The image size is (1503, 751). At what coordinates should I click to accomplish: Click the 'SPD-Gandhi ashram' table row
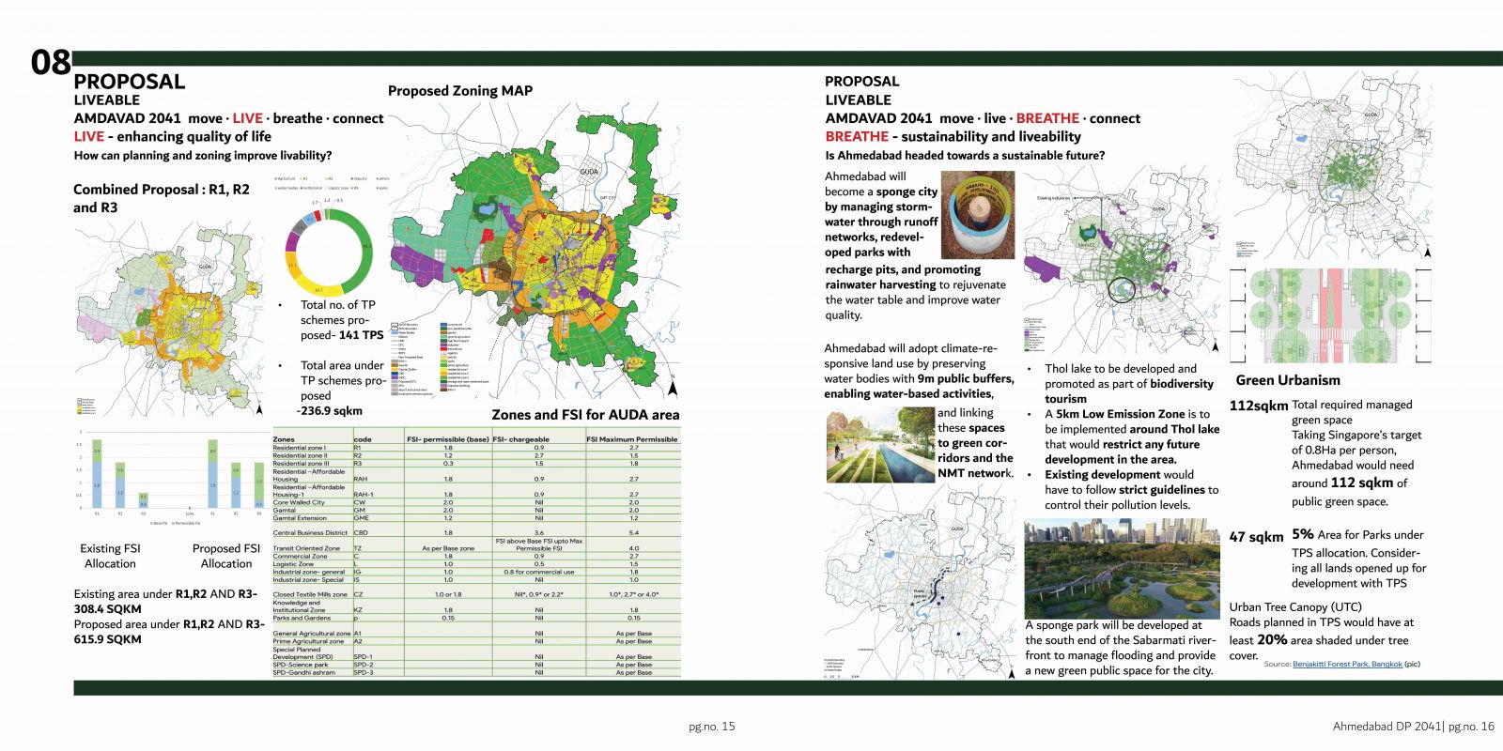pos(476,672)
